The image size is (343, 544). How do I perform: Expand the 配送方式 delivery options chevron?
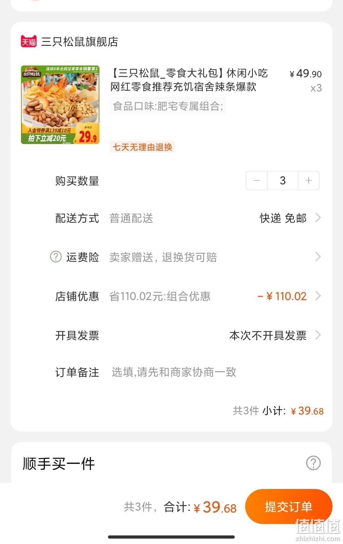tap(318, 218)
